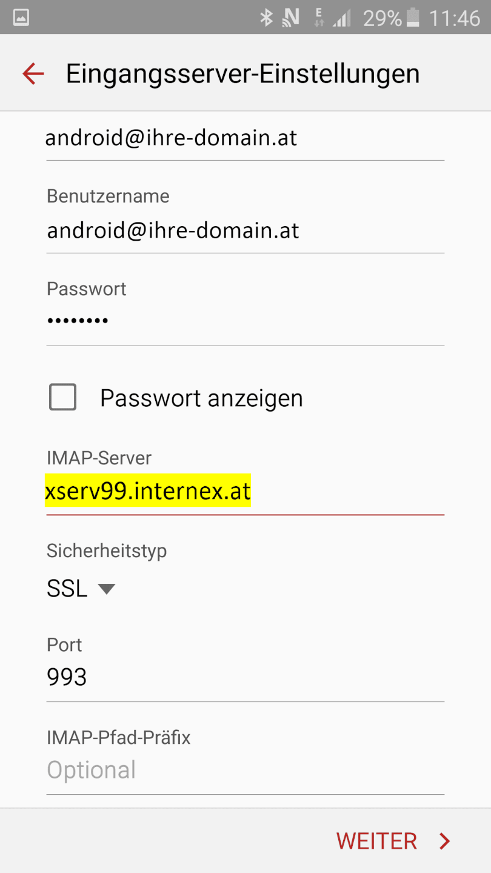Tap the dropdown triangle next to SSL
Viewport: 491px width, 873px height.
pyautogui.click(x=107, y=588)
